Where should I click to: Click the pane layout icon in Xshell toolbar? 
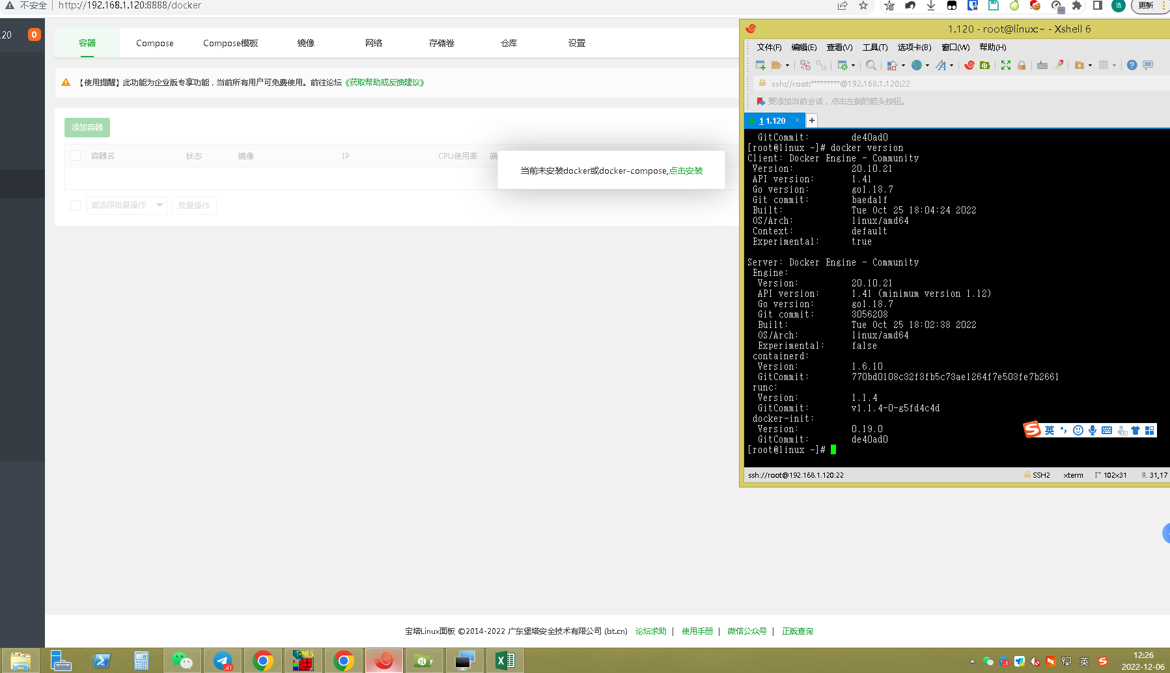point(1104,65)
